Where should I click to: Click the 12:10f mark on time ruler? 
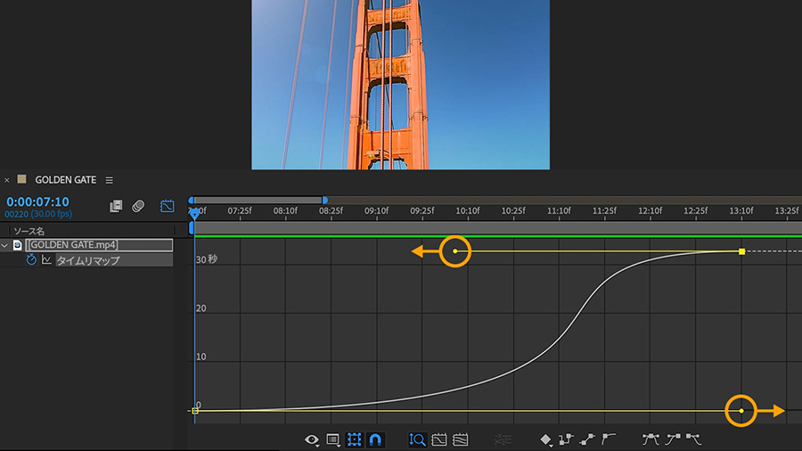(650, 210)
